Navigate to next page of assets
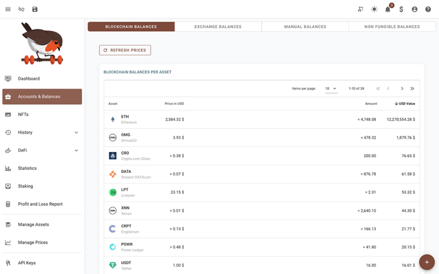The image size is (439, 274). [402, 88]
